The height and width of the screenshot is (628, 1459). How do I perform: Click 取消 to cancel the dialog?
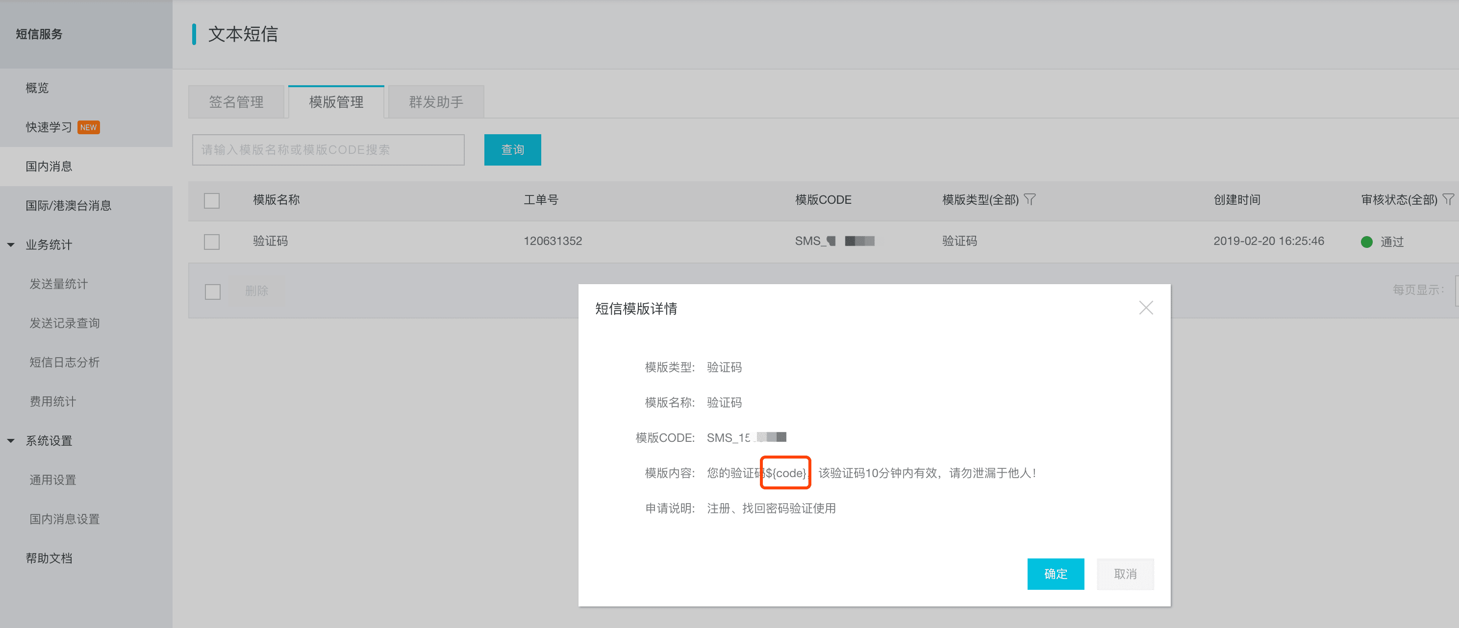click(1125, 574)
